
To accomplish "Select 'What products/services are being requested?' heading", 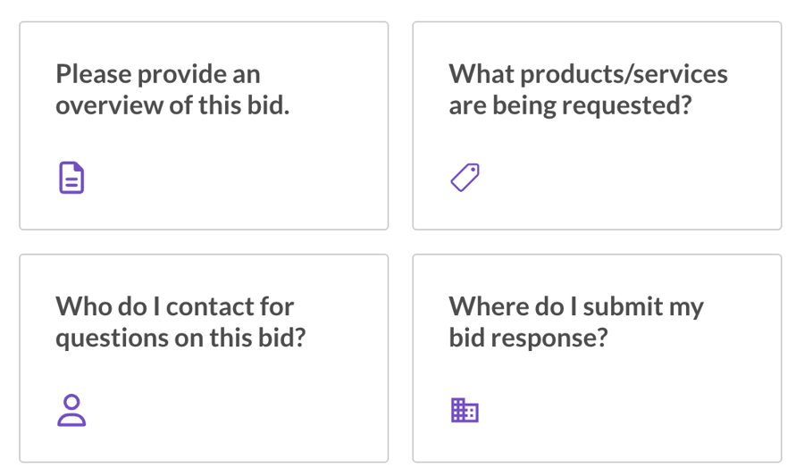I will pyautogui.click(x=588, y=89).
